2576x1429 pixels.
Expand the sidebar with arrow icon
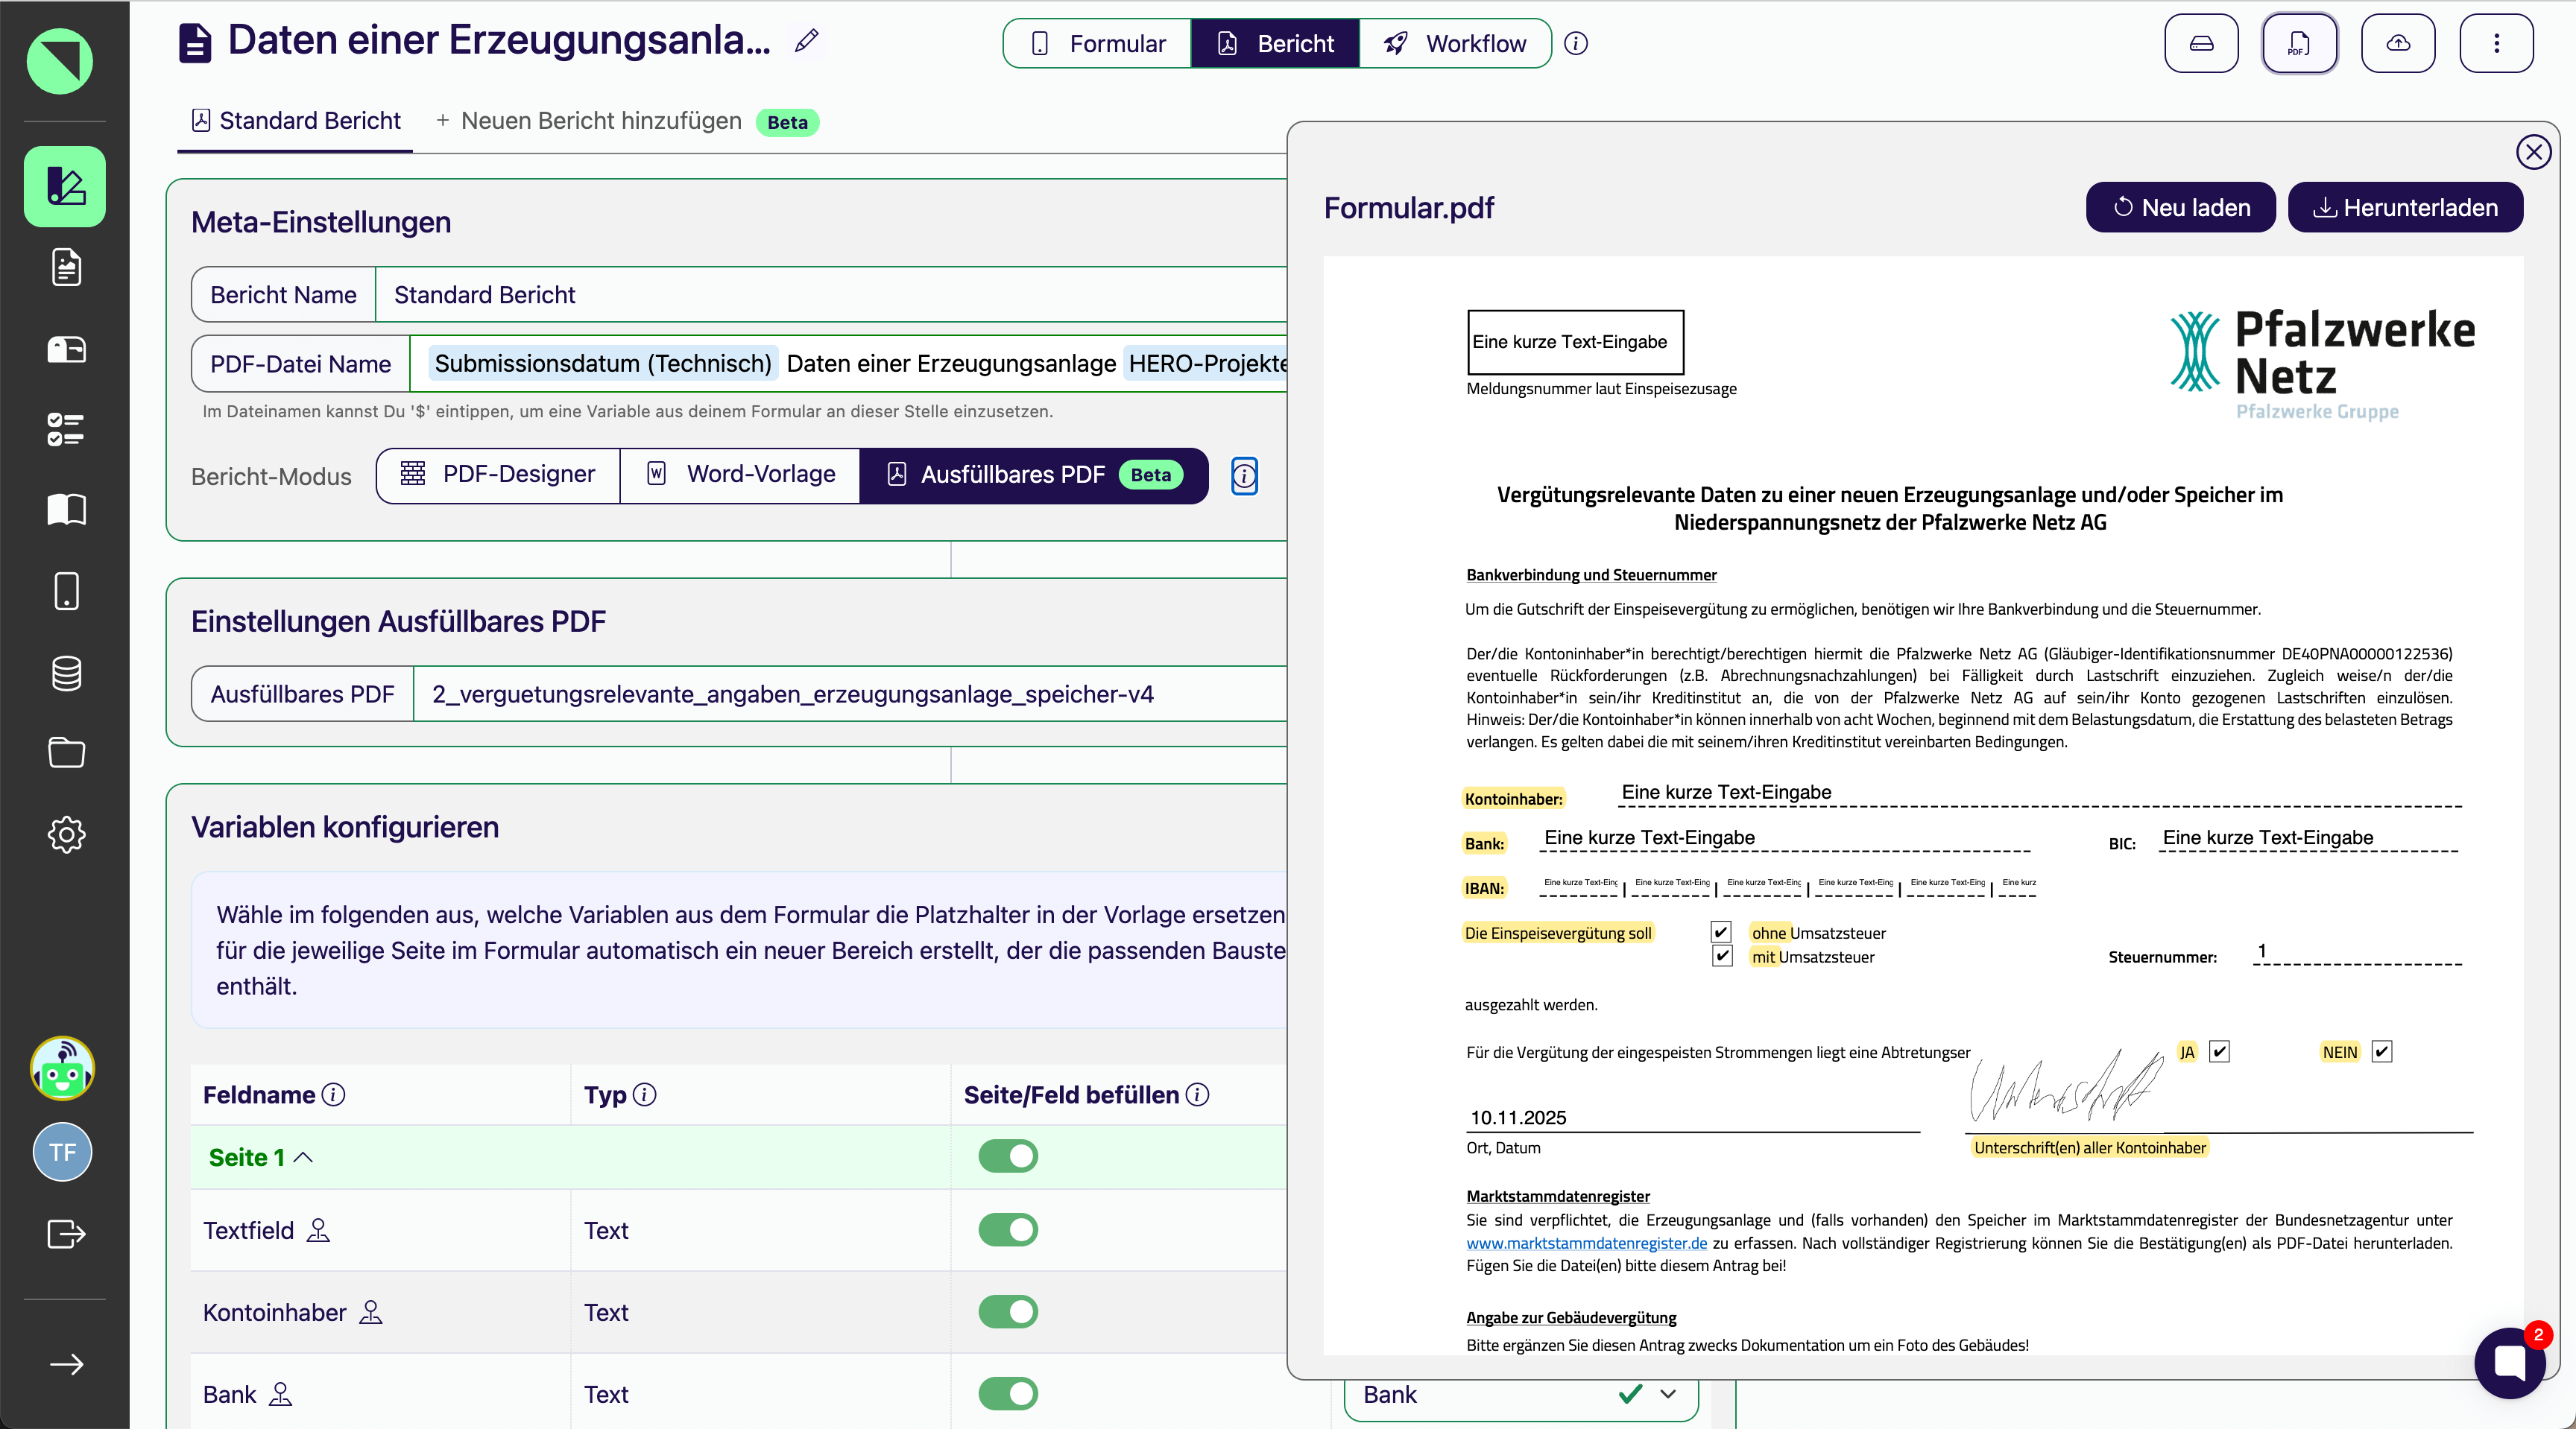click(66, 1364)
